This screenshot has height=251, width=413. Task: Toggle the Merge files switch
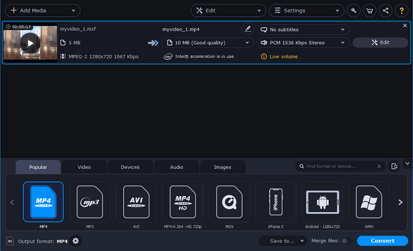click(x=346, y=241)
